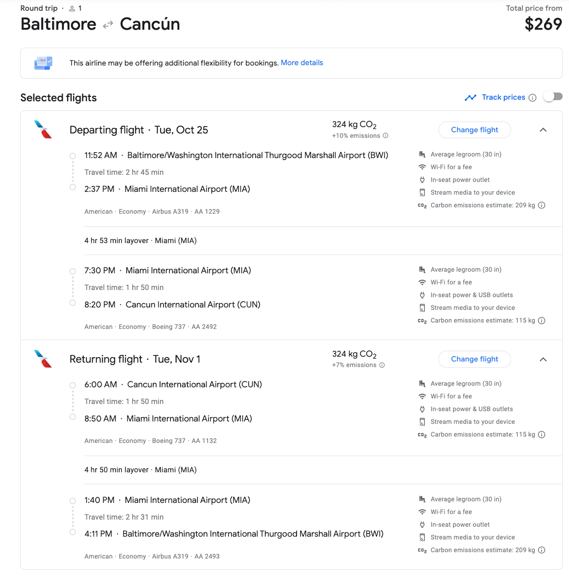
Task: Click the stream media device icon
Action: coord(422,192)
